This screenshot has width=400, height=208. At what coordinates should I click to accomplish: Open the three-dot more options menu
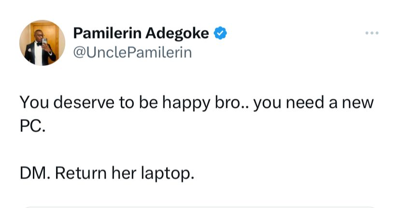(x=371, y=33)
